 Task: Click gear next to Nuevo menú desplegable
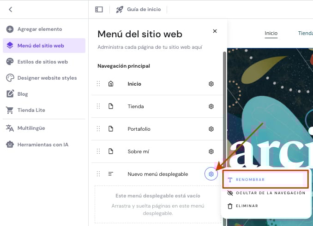click(211, 174)
